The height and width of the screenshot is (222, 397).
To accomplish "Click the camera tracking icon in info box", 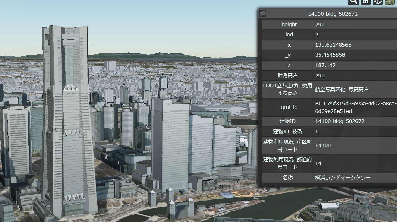I will pos(262,13).
